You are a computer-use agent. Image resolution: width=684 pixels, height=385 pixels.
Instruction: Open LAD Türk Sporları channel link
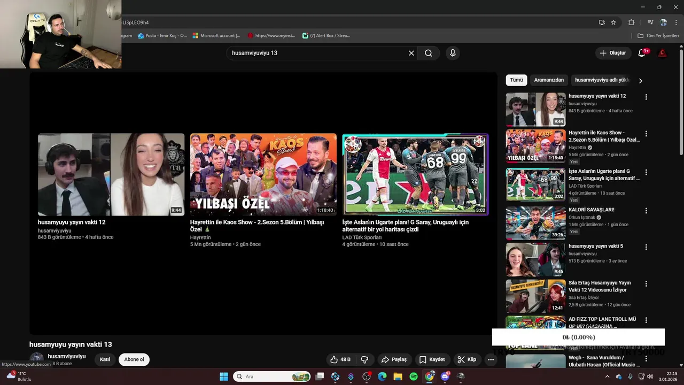(x=362, y=237)
